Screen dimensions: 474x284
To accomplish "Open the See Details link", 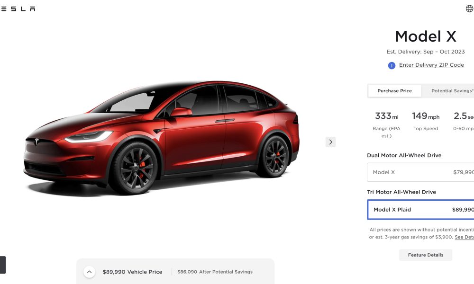I will point(465,237).
